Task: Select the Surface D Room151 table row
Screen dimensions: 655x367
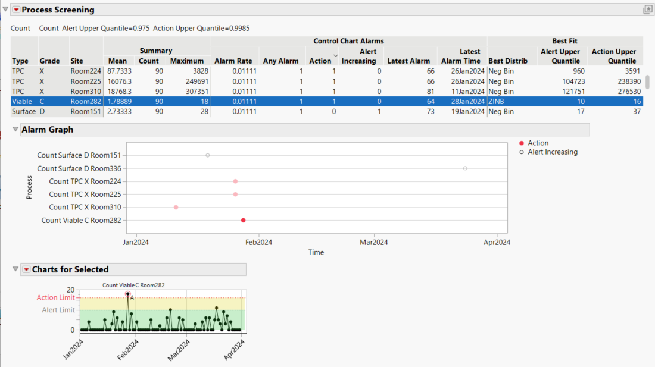Action: [x=327, y=112]
